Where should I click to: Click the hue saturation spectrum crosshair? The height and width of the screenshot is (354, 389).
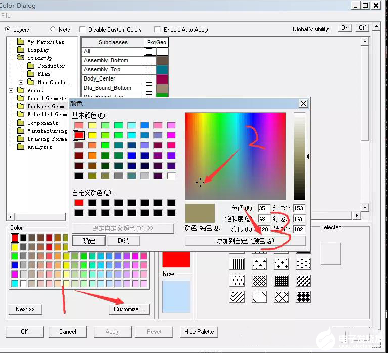tap(200, 183)
